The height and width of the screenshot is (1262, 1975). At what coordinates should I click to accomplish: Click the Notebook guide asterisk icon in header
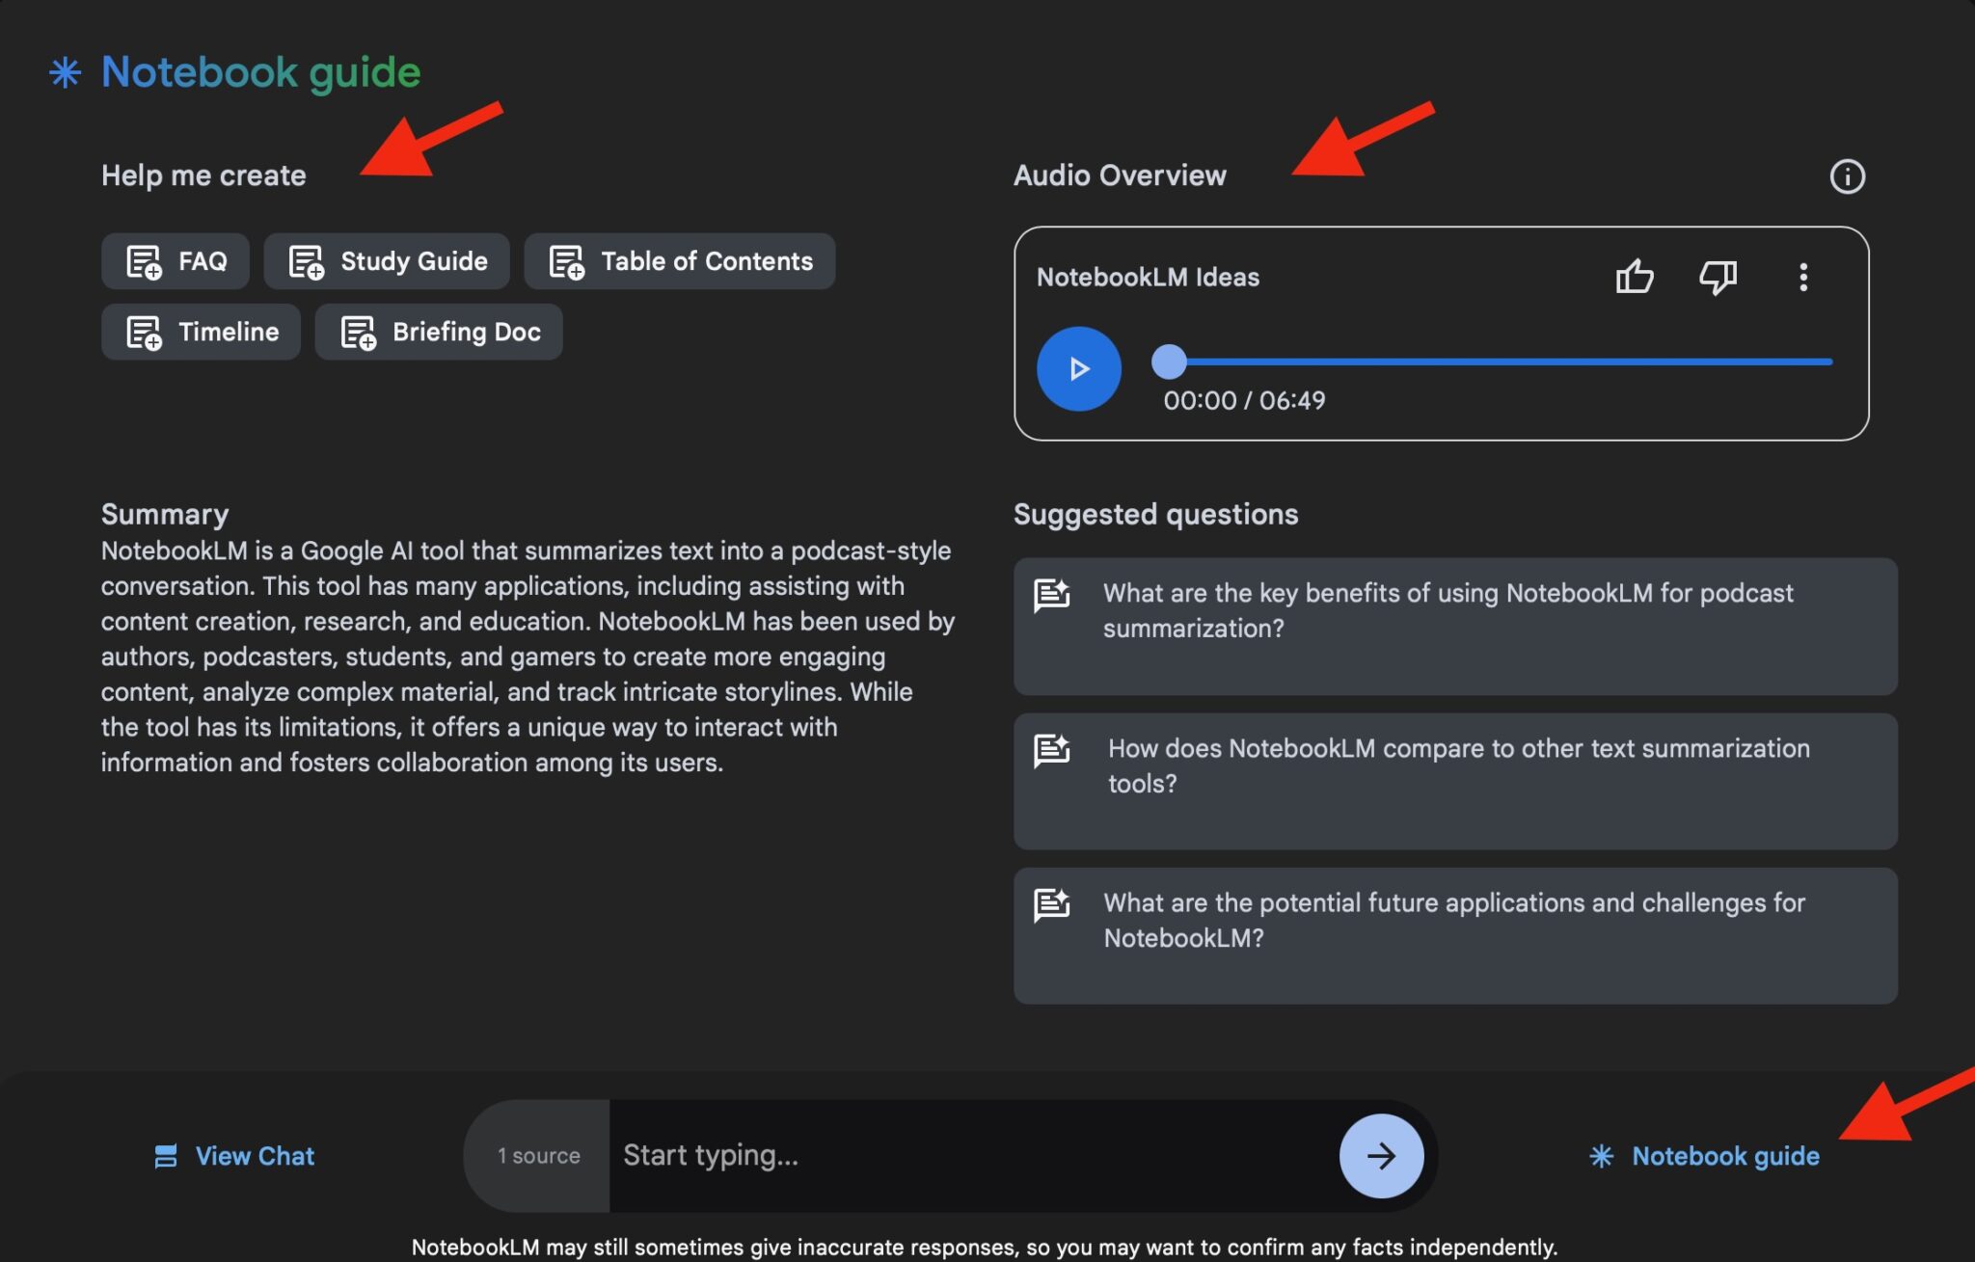tap(65, 72)
